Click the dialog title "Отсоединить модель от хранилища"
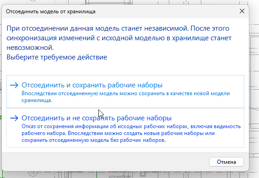The image size is (259, 178). pos(50,11)
